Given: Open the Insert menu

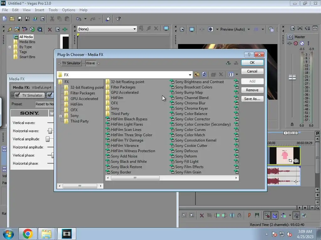Looking at the screenshot, I should [39, 10].
